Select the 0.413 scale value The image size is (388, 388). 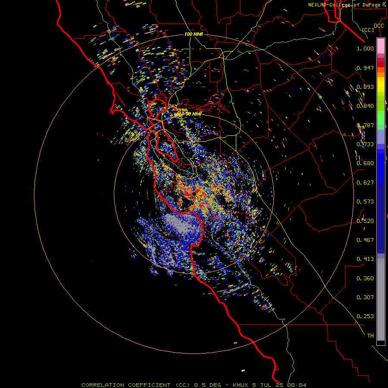[365, 259]
